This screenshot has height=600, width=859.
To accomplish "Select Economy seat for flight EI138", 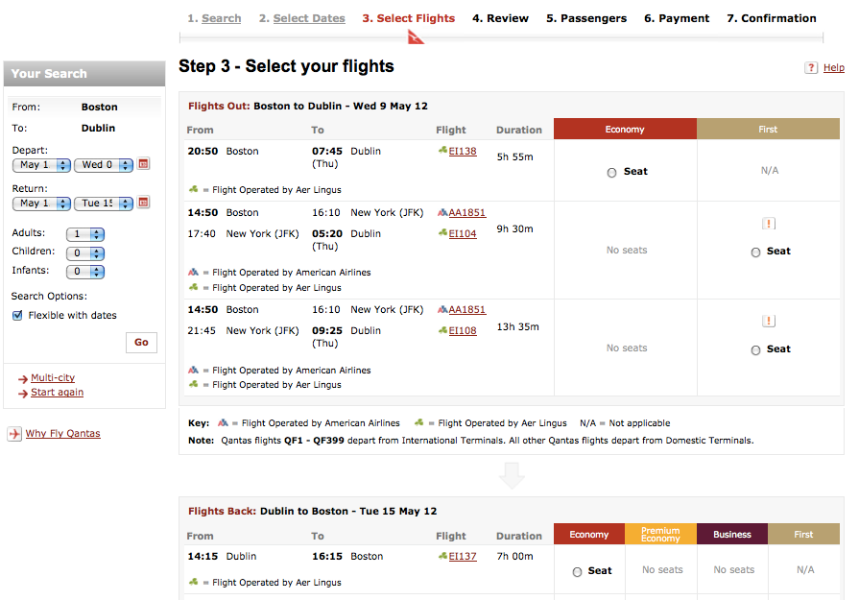I will tap(611, 173).
